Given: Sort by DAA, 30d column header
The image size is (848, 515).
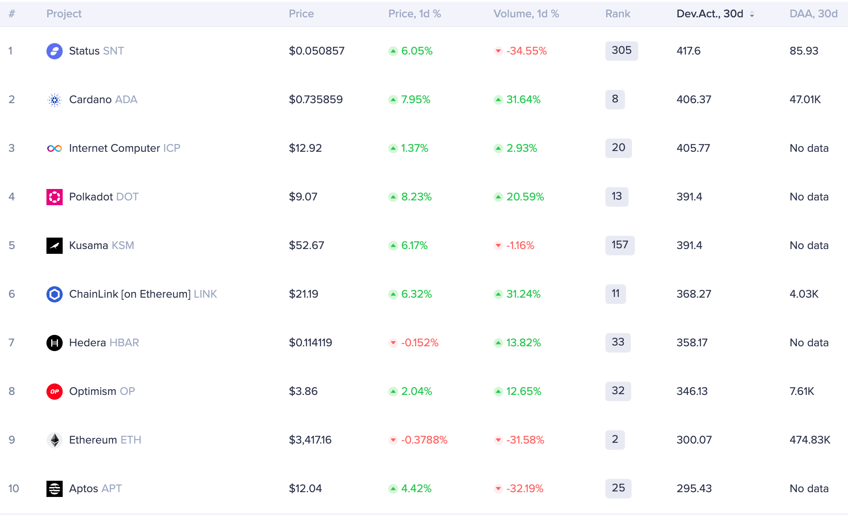Looking at the screenshot, I should [x=813, y=14].
